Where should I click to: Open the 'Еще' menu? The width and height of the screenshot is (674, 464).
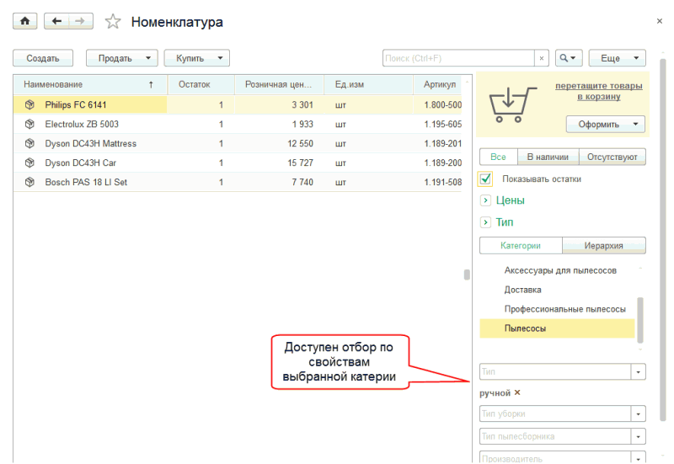coord(617,58)
